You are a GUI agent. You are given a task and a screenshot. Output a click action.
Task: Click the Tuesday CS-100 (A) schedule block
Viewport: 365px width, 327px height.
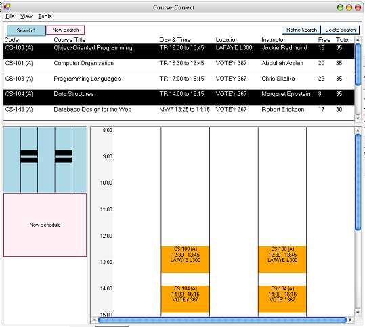[x=186, y=259]
